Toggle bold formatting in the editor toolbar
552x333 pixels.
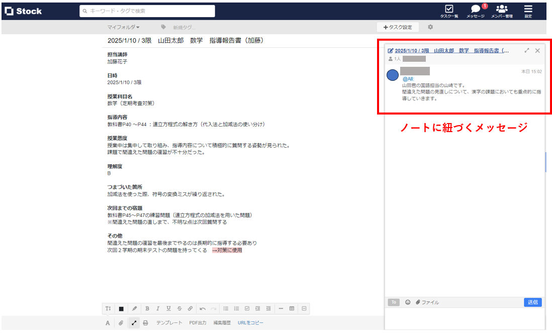147,308
